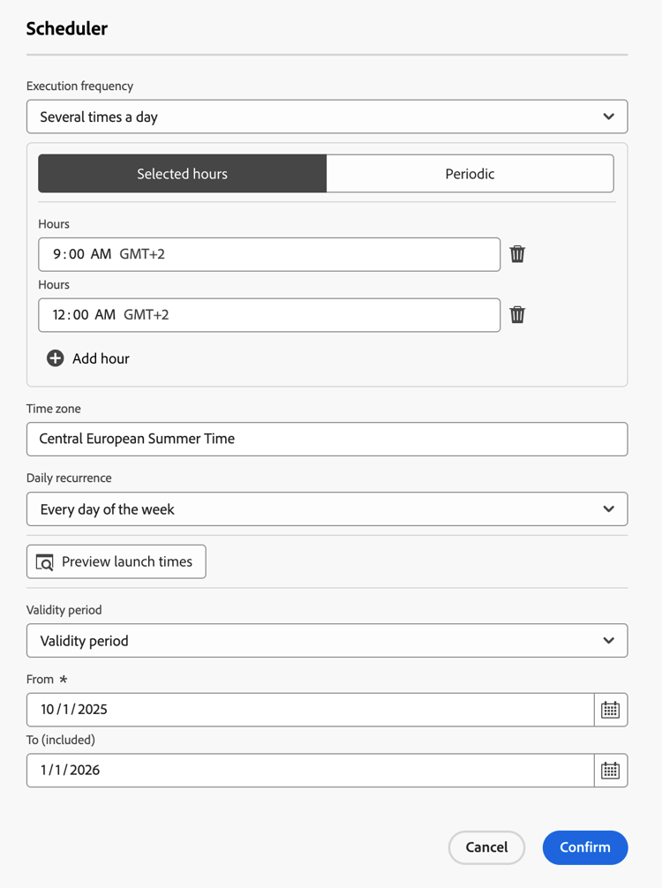Viewport: 662px width, 888px height.
Task: Click the Add hour label
Action: click(101, 358)
